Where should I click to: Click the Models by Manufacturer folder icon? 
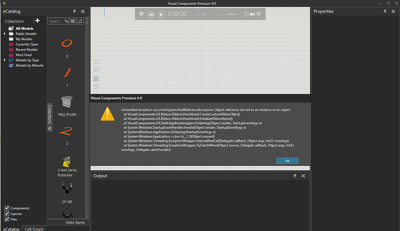(x=11, y=66)
